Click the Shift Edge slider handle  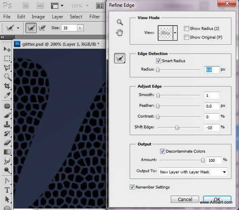click(177, 128)
